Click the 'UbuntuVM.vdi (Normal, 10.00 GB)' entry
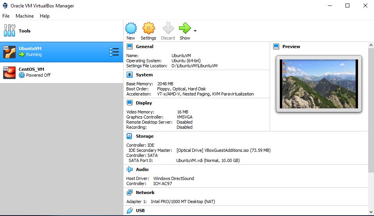374x216 pixels. [x=208, y=160]
